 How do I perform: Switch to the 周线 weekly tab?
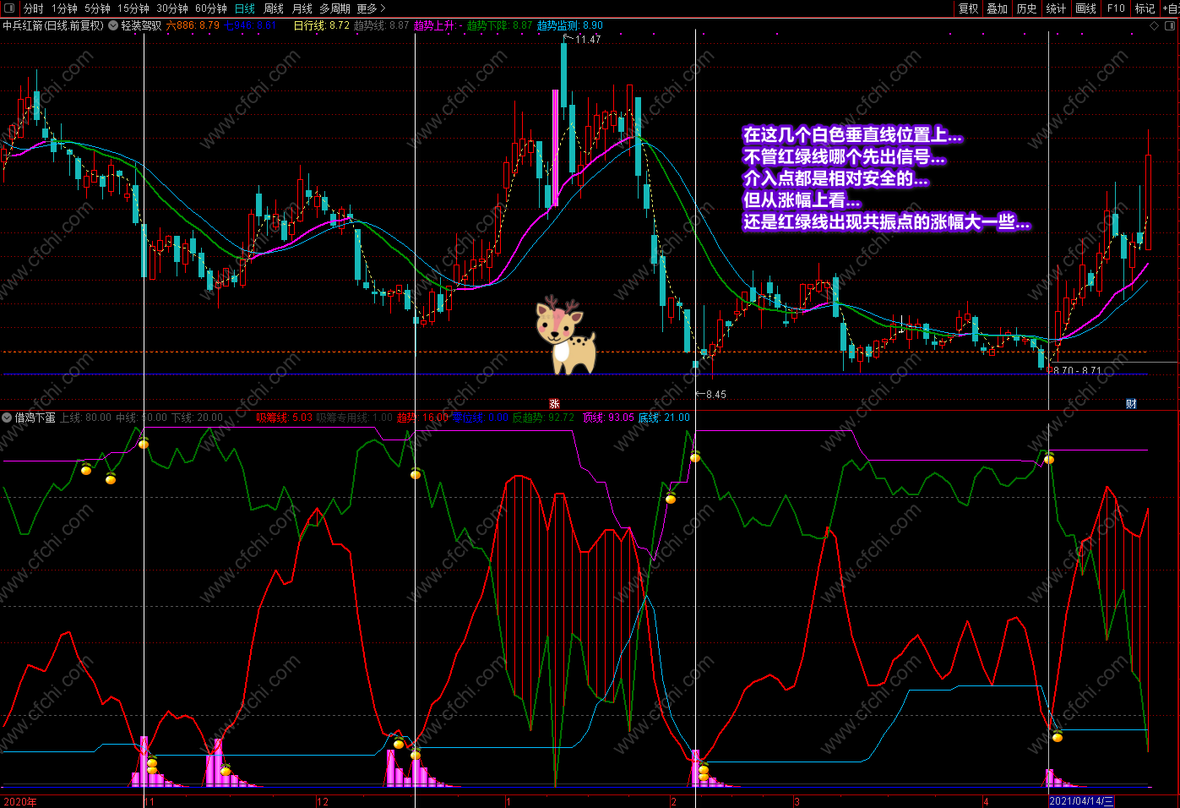[x=274, y=8]
